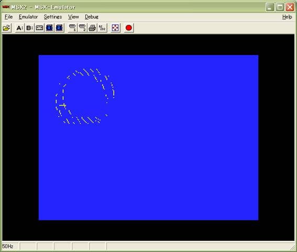This screenshot has height=252, width=297.
Task: Click the printer icon in toolbar
Action: tap(92, 28)
